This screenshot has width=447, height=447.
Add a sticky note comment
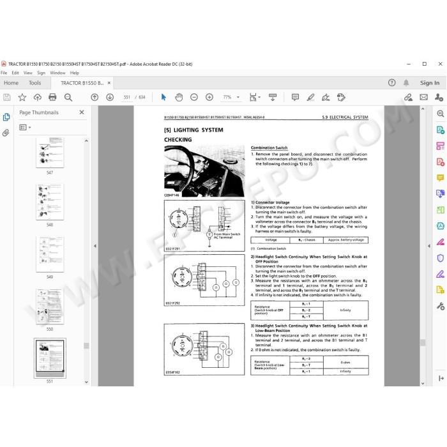tap(295, 98)
